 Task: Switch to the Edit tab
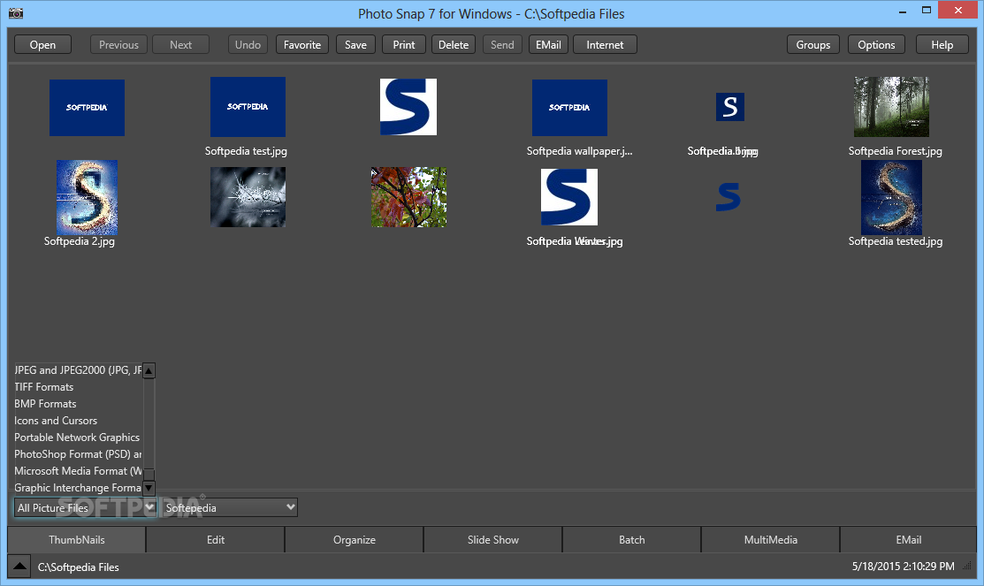[x=215, y=539]
